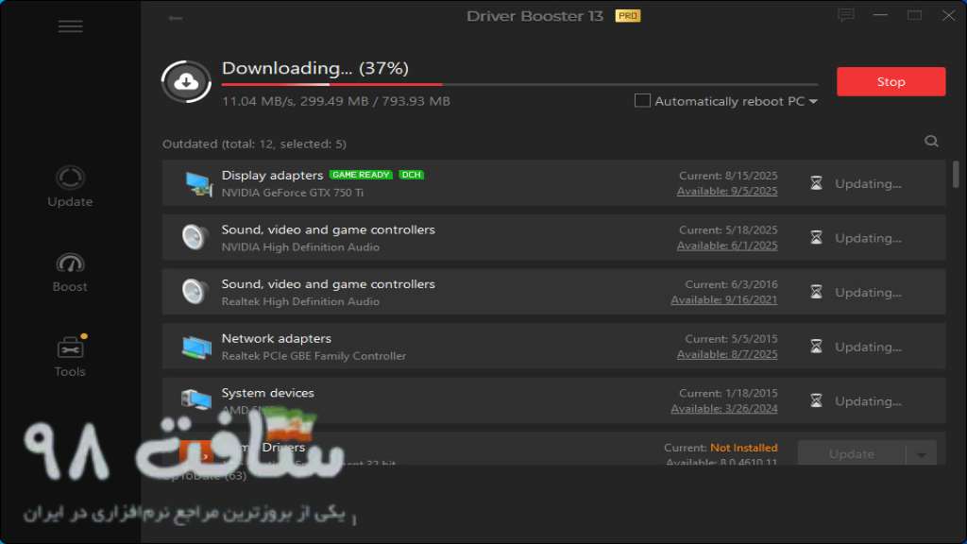Open the feedback chat icon
The image size is (967, 544).
pos(845,15)
